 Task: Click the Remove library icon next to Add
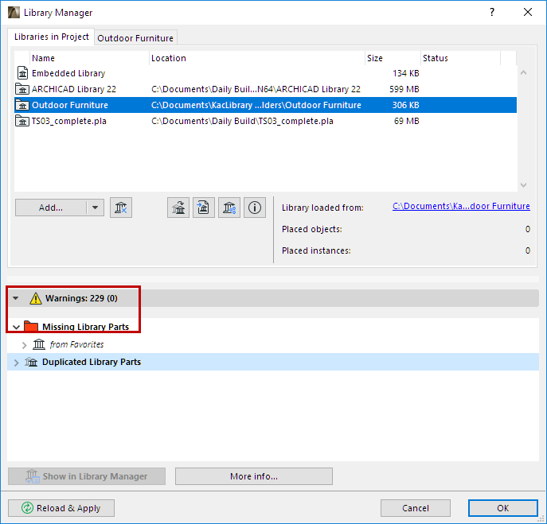pos(121,208)
